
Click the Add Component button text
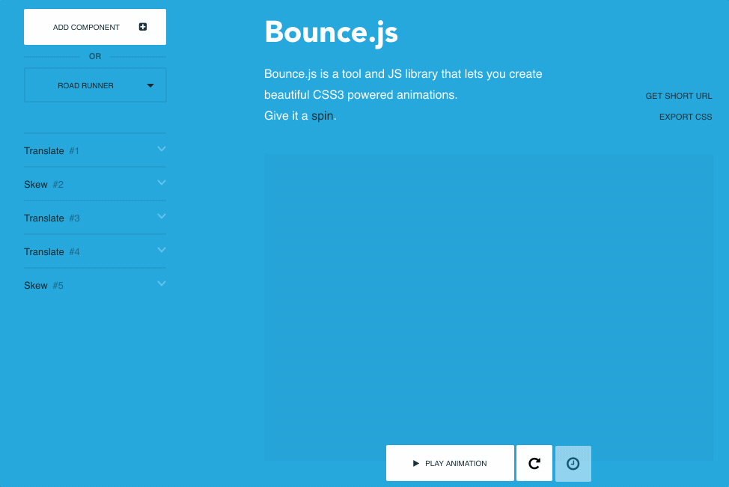[86, 28]
